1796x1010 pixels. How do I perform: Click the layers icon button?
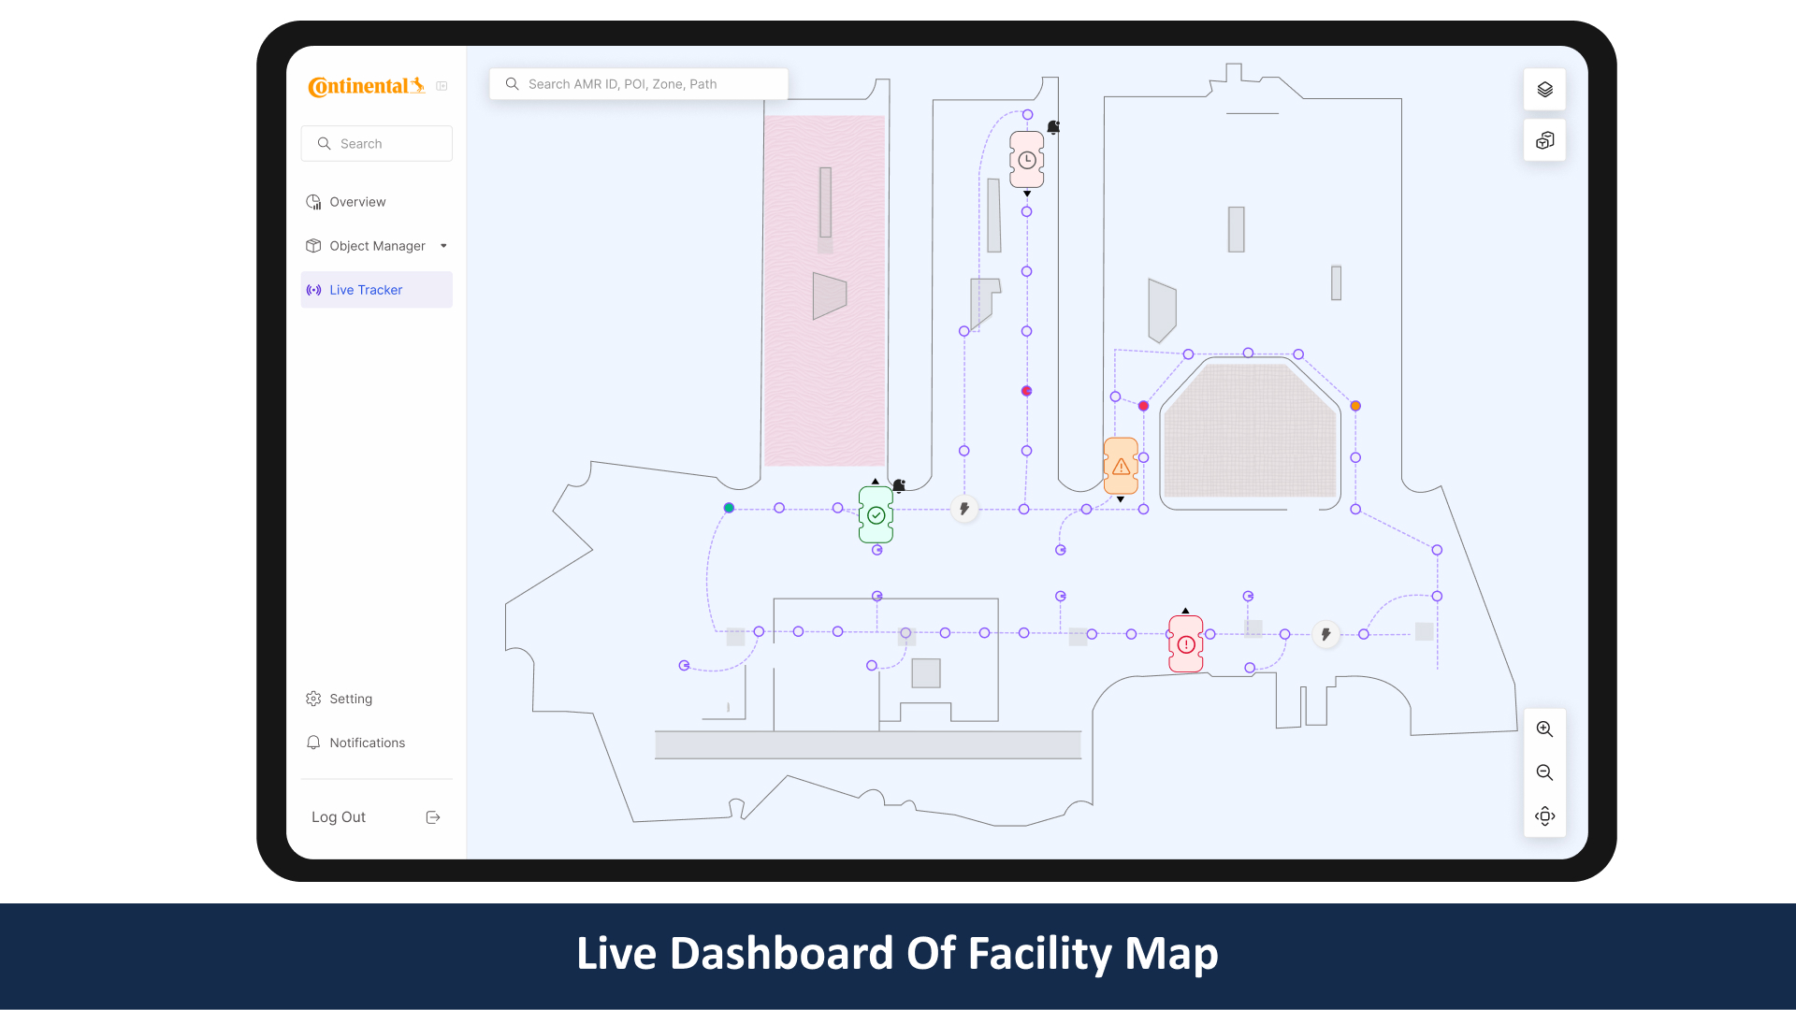(x=1544, y=90)
